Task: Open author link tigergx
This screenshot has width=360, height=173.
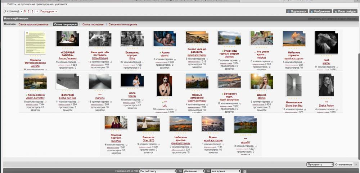Action: [132, 96]
